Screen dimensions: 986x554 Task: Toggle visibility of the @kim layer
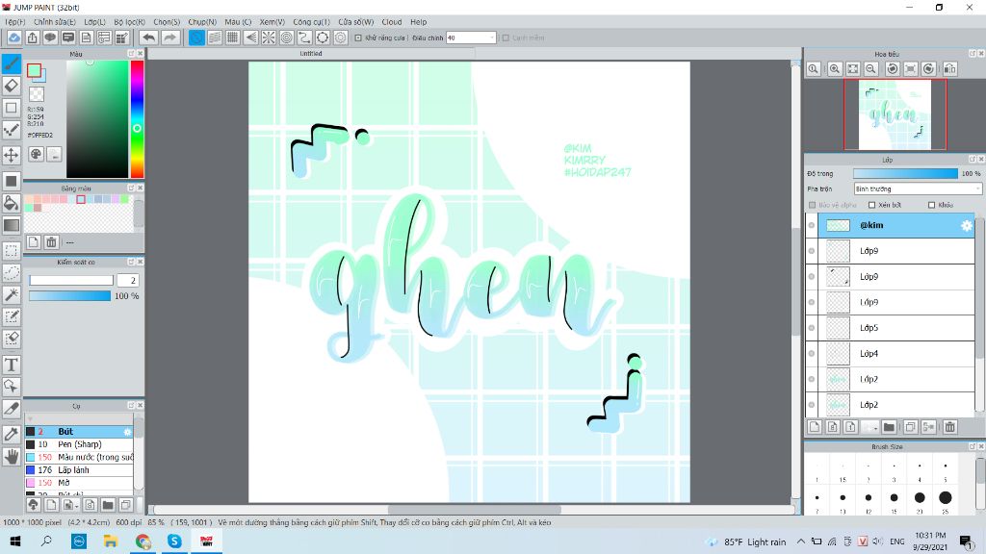click(x=812, y=225)
